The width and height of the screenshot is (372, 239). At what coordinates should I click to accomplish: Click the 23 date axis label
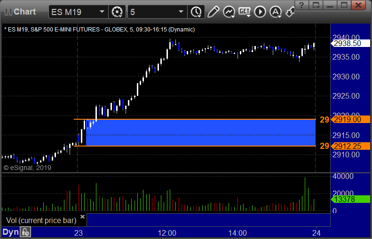79,233
